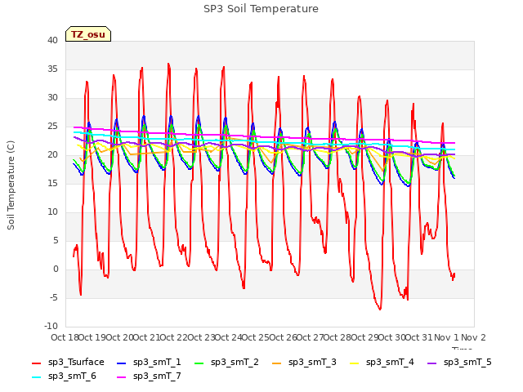Screen dimensions: 523x392
Task: Click the Oct 26 x-axis tick label
Action: [283, 337]
